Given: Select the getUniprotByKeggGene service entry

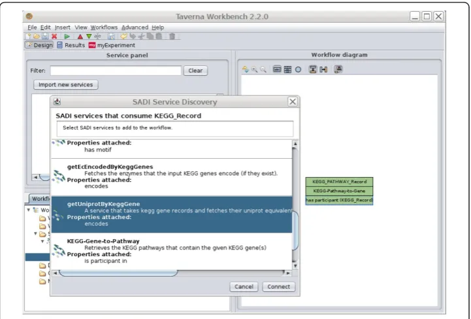Looking at the screenshot, I should click(172, 214).
